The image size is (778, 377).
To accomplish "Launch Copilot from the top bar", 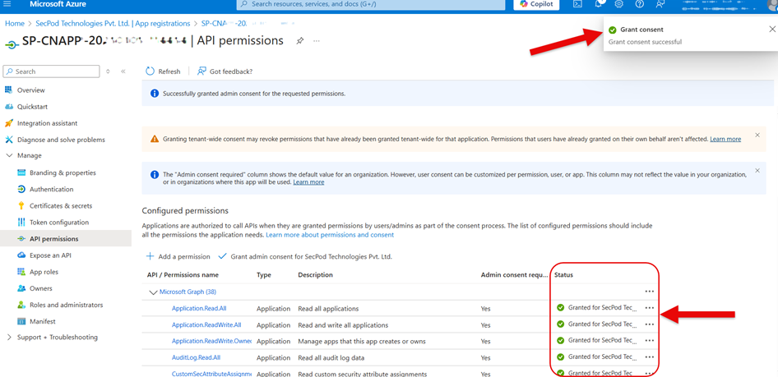I will 536,4.
